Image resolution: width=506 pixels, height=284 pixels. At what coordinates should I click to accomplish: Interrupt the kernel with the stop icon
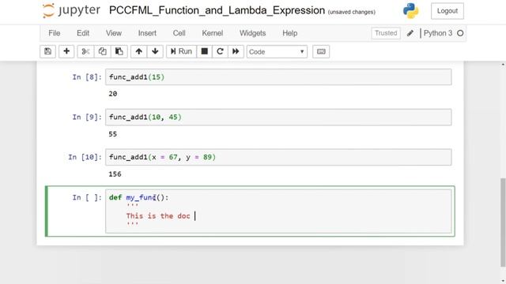coord(204,51)
